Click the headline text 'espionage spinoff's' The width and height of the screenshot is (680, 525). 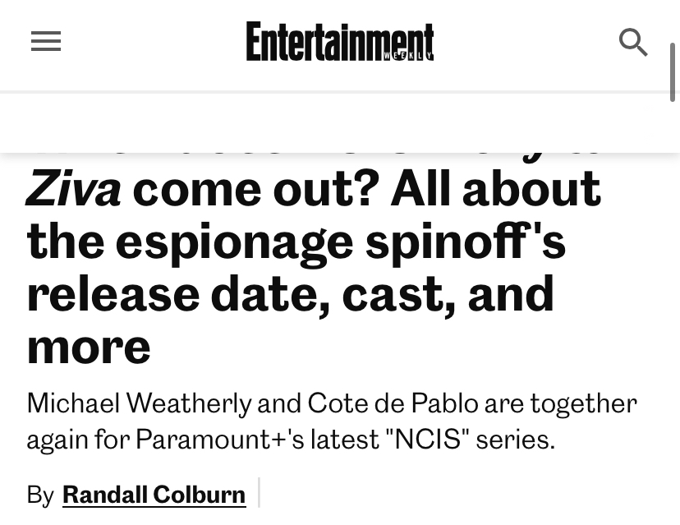(341, 242)
